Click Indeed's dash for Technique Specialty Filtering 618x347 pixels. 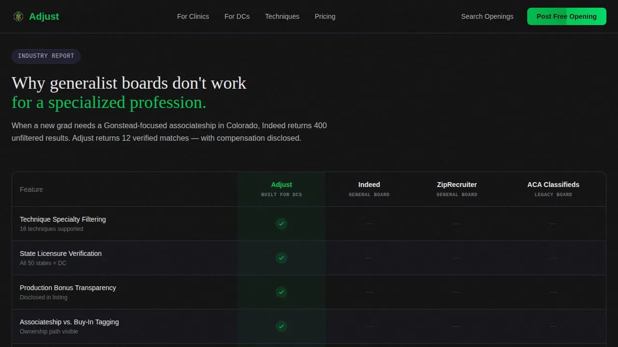pyautogui.click(x=369, y=224)
